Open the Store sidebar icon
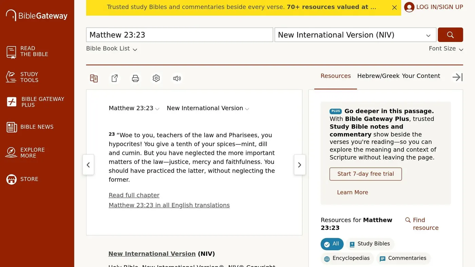The image size is (475, 267). pos(11,179)
